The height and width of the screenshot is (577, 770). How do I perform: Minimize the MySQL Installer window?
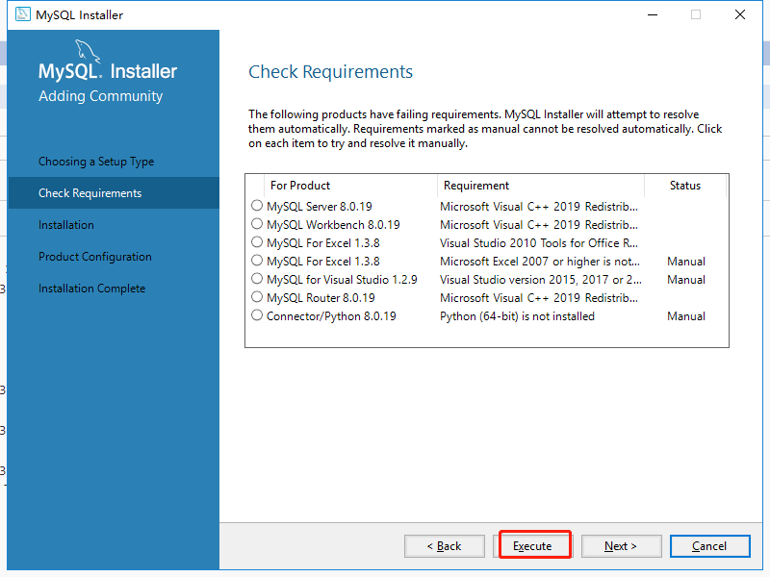click(653, 14)
